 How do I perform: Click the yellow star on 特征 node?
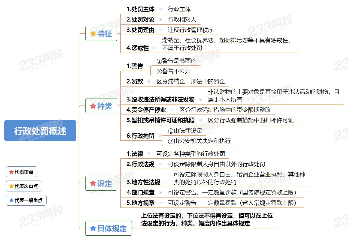(x=93, y=34)
